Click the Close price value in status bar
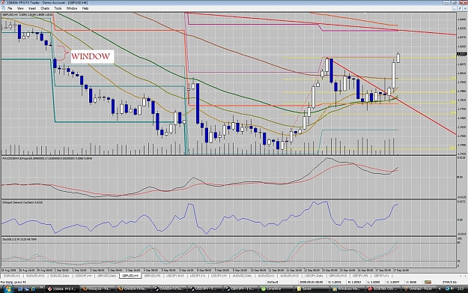Screen dimensions: 468x293 point(393,282)
